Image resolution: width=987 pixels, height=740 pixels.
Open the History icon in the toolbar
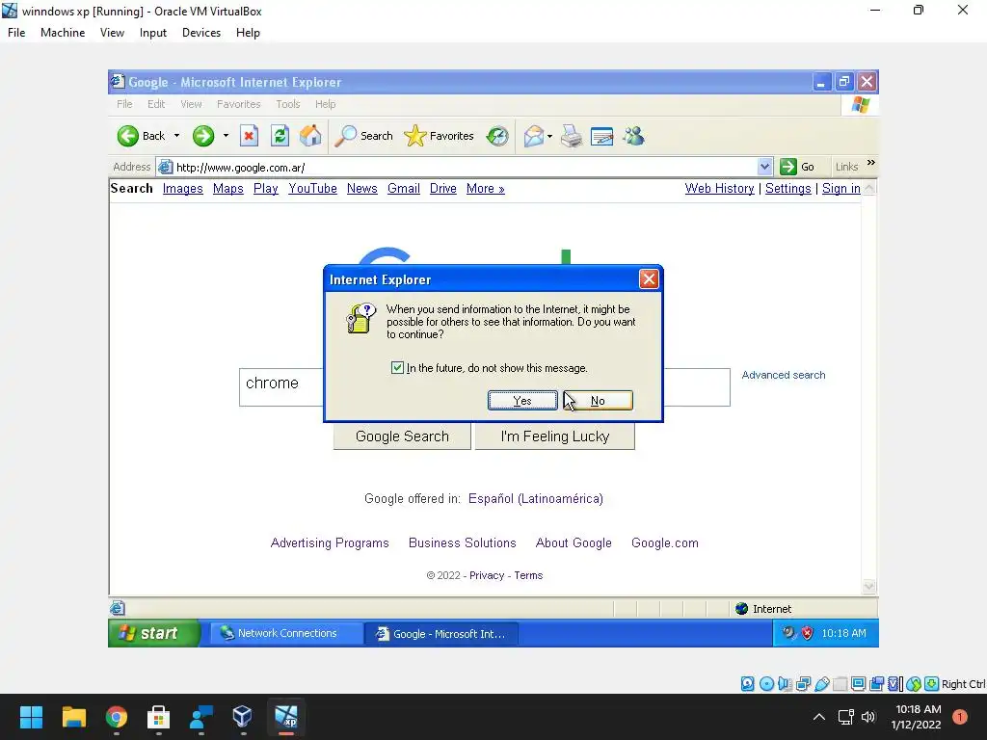(x=497, y=136)
